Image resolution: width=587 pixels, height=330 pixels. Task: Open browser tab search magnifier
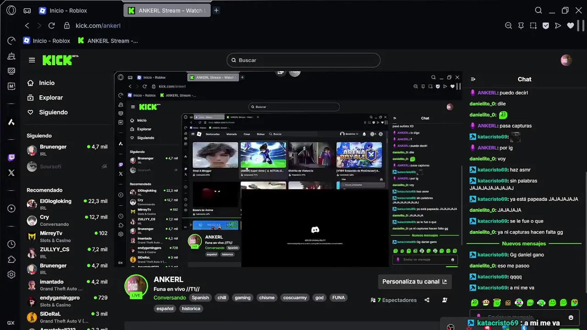pos(539,10)
